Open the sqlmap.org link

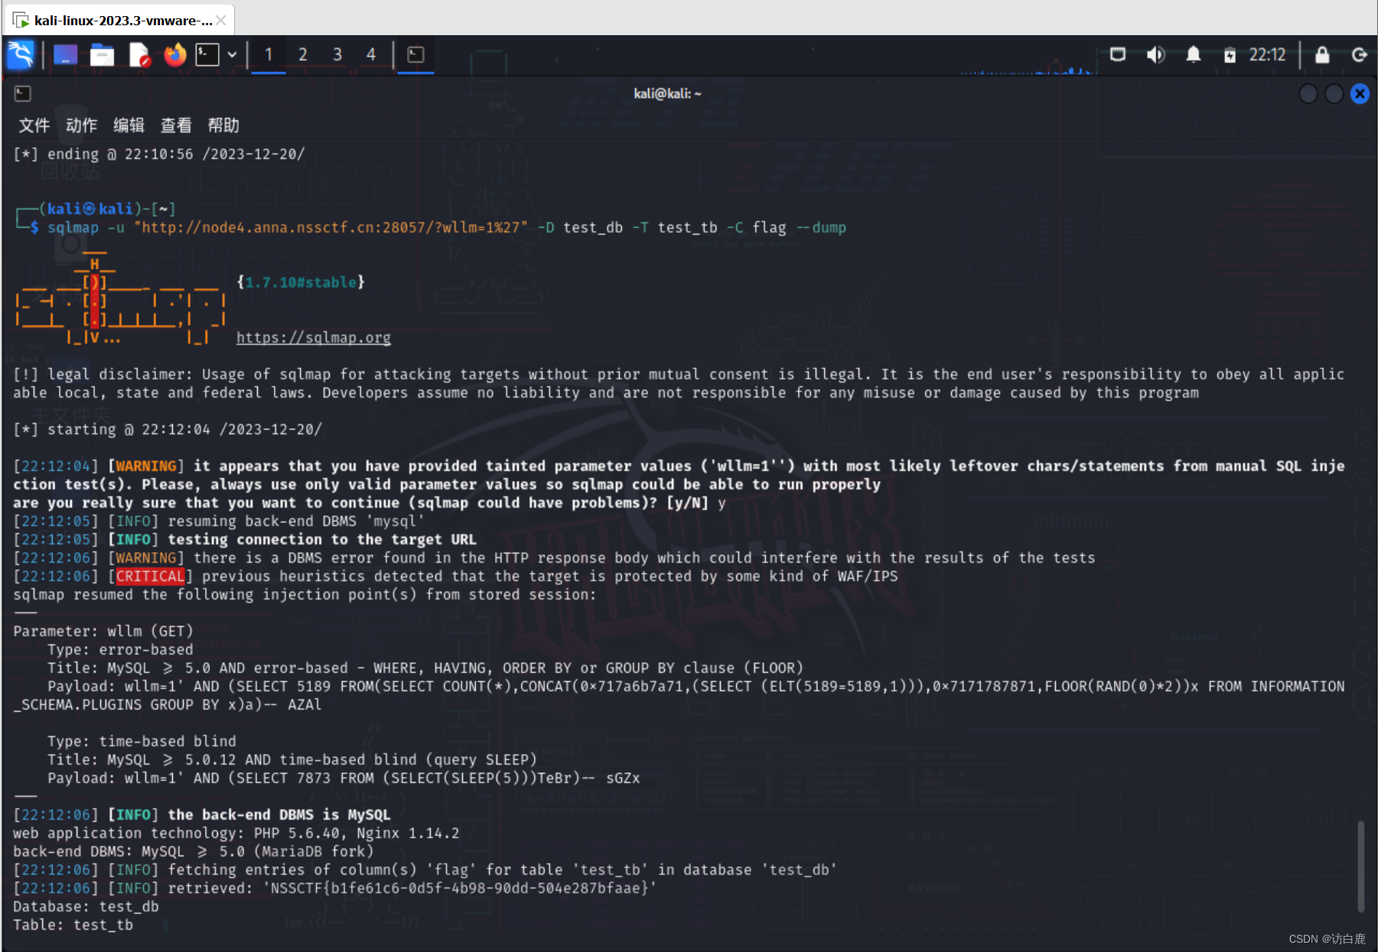314,337
